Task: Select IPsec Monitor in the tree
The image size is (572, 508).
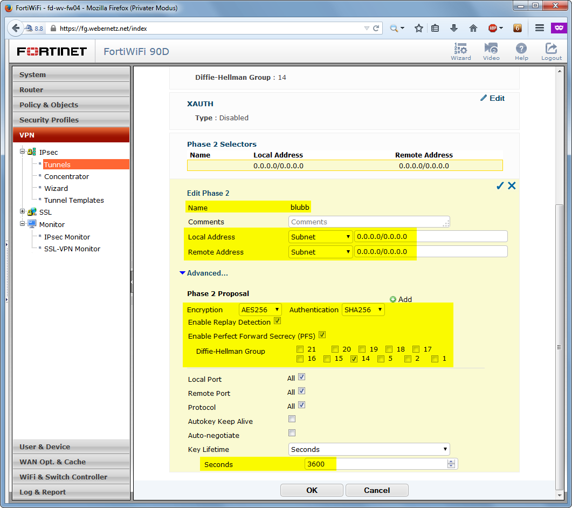Action: click(x=67, y=237)
